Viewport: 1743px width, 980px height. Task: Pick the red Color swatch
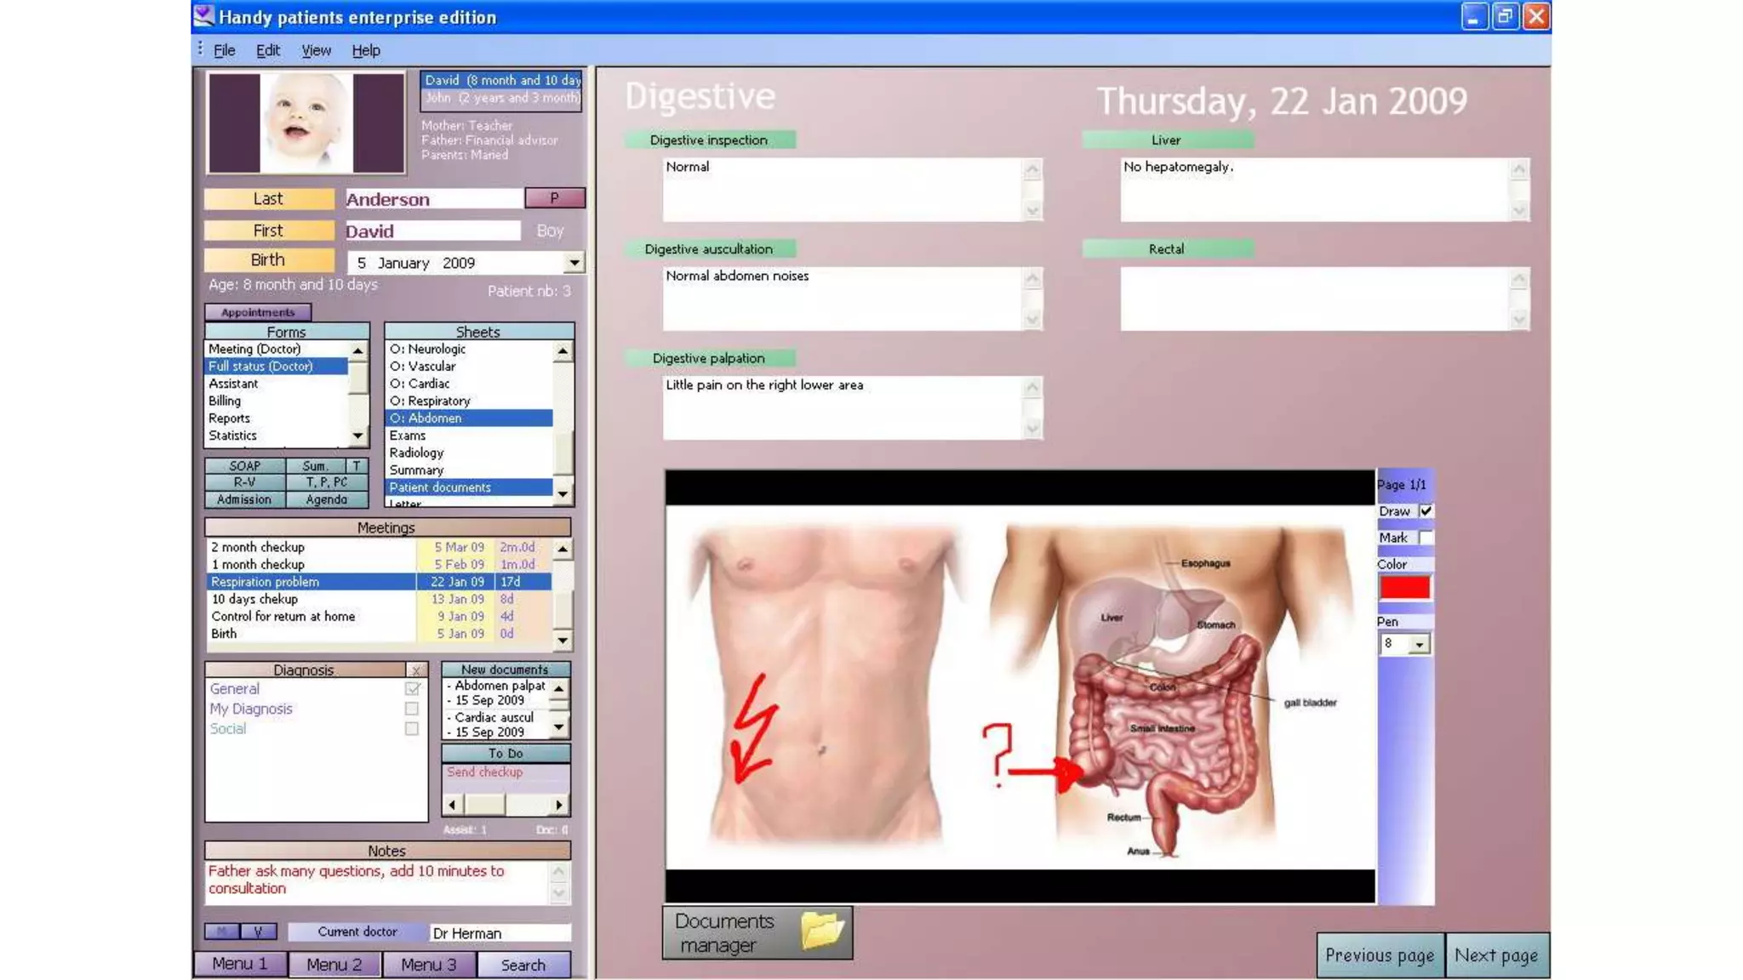tap(1404, 588)
